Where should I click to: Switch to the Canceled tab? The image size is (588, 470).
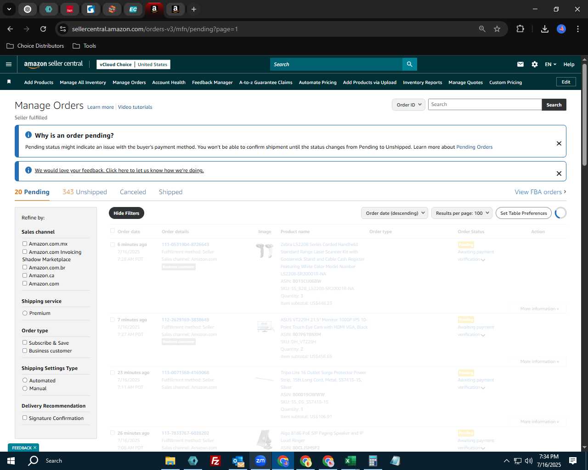[x=133, y=192]
